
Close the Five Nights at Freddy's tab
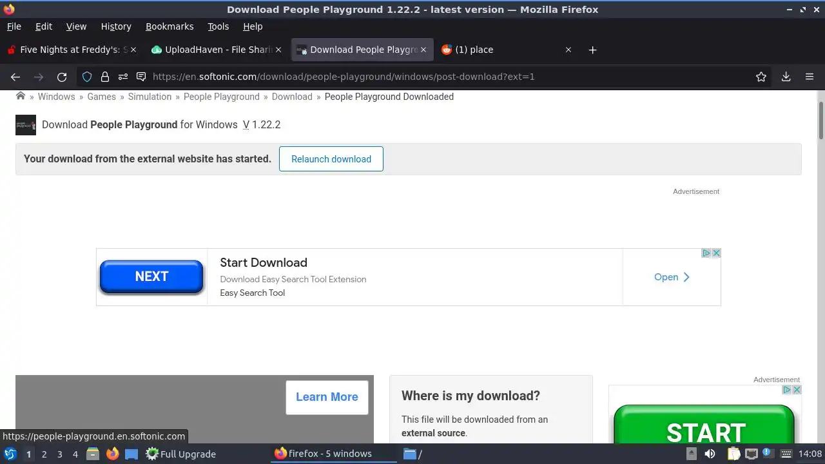(133, 50)
